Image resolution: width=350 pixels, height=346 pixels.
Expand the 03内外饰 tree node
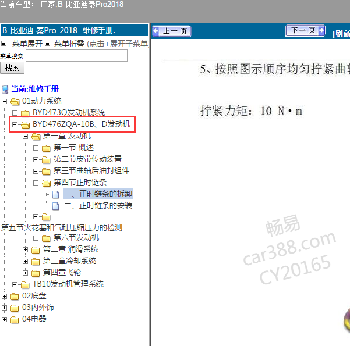[x=4, y=308]
